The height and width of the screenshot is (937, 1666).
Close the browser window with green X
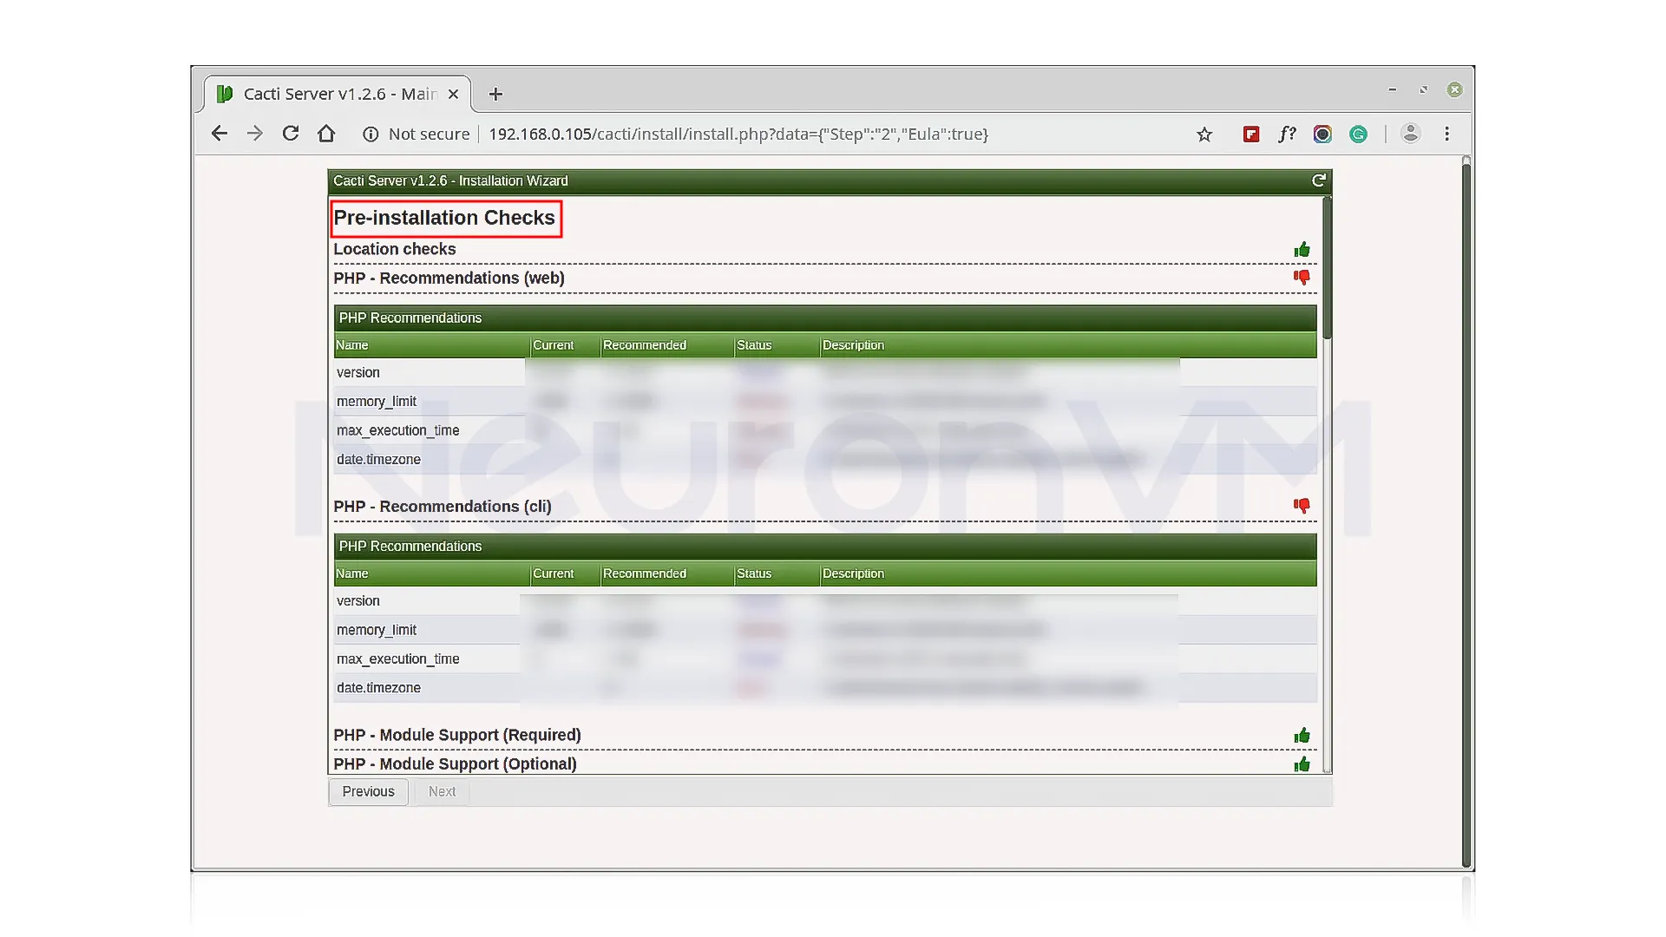[1455, 89]
